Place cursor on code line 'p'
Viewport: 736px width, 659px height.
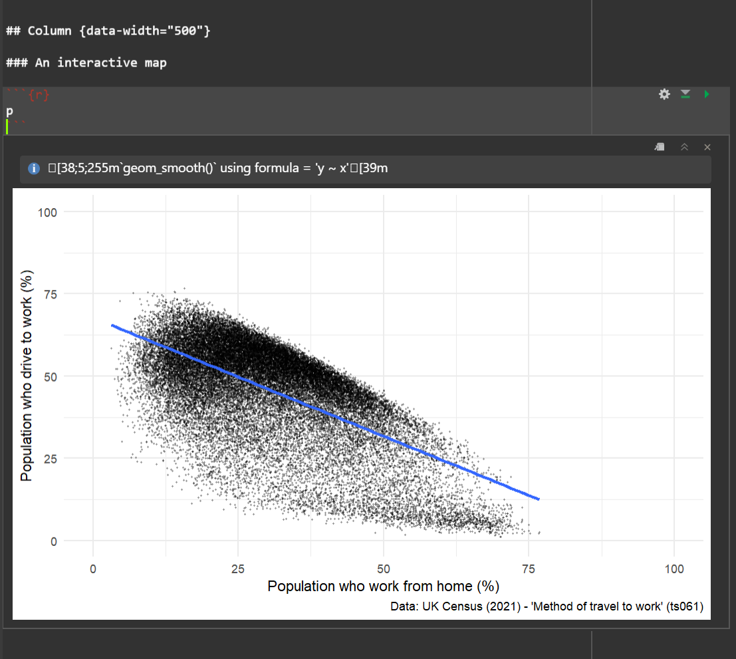[x=9, y=111]
